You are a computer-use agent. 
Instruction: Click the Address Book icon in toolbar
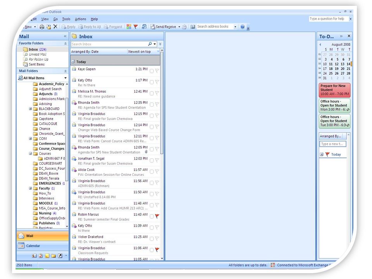coord(193,27)
